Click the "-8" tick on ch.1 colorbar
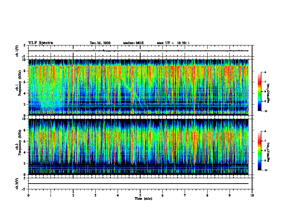This screenshot has width=284, height=219. tap(265, 92)
